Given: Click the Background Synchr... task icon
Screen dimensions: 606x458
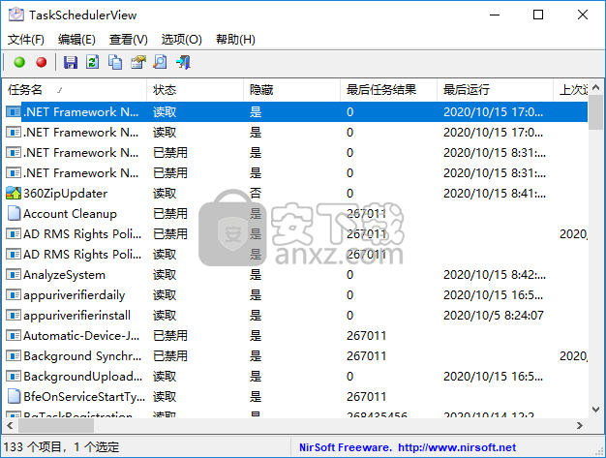Looking at the screenshot, I should (x=14, y=355).
